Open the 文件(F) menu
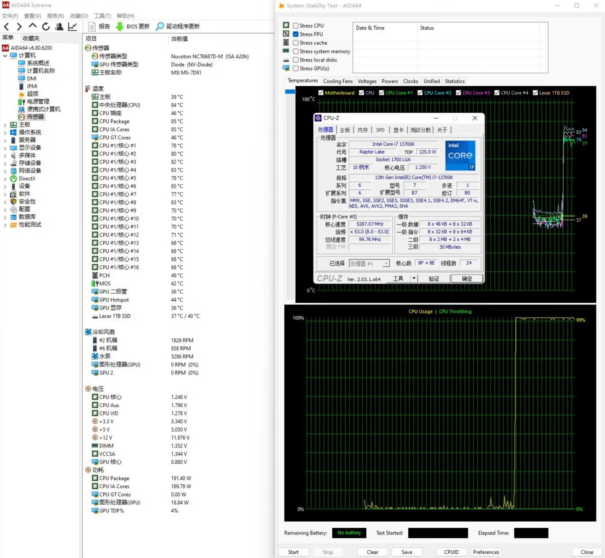Screen dimensions: 605x558 10,16
